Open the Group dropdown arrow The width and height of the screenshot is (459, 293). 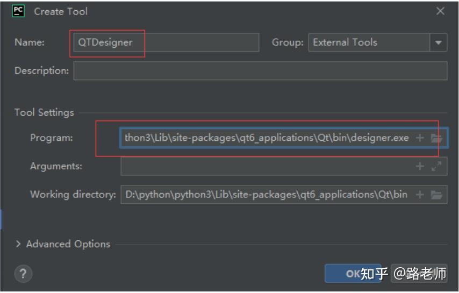coord(438,42)
